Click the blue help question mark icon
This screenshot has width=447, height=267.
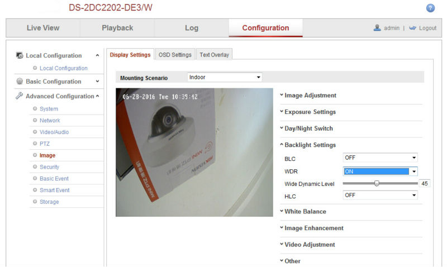(430, 8)
